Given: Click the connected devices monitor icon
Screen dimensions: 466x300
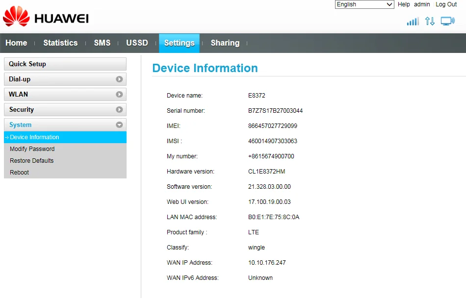Looking at the screenshot, I should click(x=447, y=21).
